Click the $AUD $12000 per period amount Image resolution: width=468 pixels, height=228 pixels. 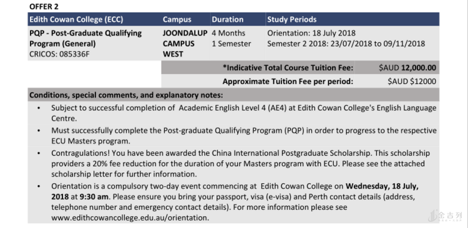[412, 82]
